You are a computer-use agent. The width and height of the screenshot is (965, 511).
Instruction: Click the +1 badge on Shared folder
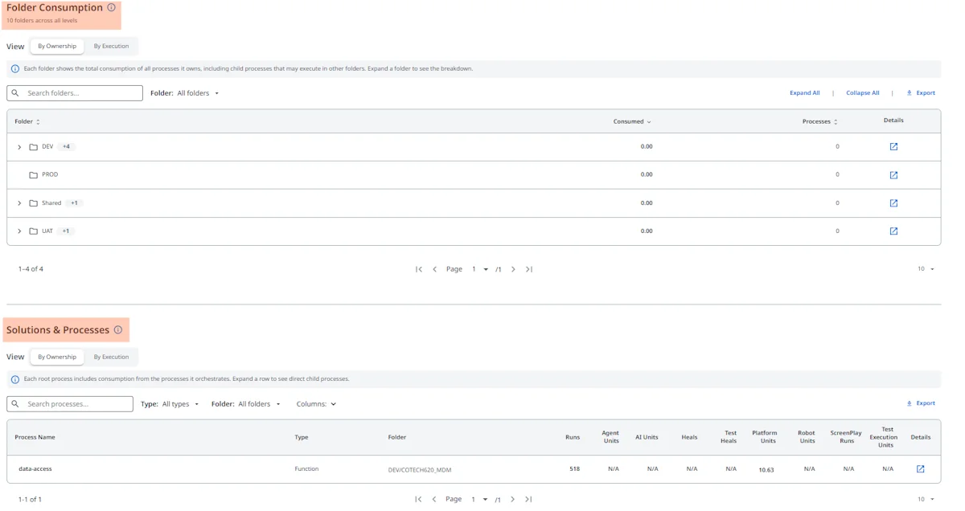point(74,203)
